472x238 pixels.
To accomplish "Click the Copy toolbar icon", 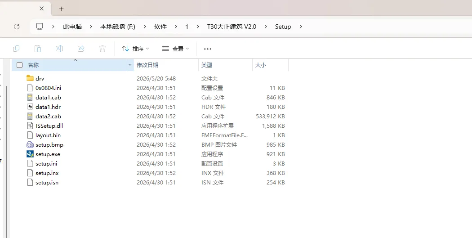I will (x=16, y=49).
